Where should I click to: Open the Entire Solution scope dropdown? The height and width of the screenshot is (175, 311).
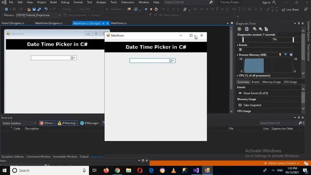[x=19, y=123]
